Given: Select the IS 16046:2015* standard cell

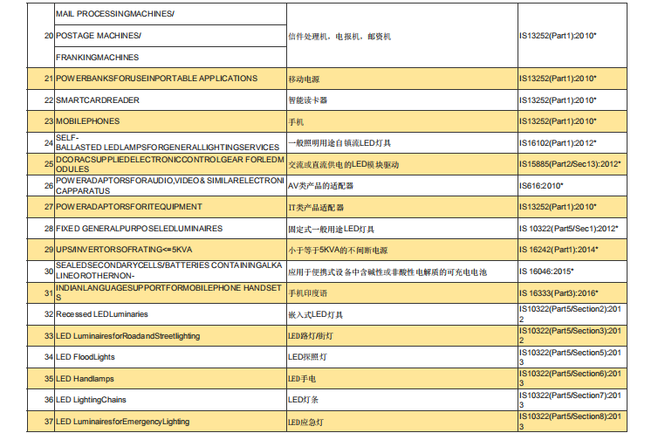Looking at the screenshot, I should (549, 271).
